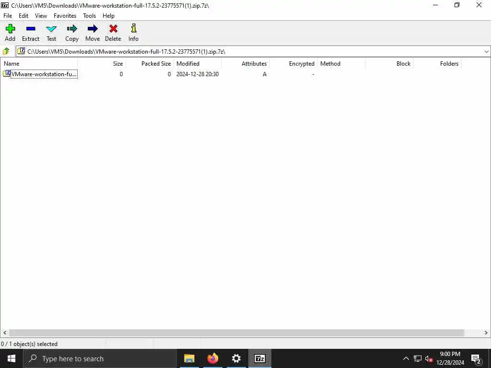Sort by the Encrypted column header
This screenshot has width=491, height=368.
tap(293, 64)
